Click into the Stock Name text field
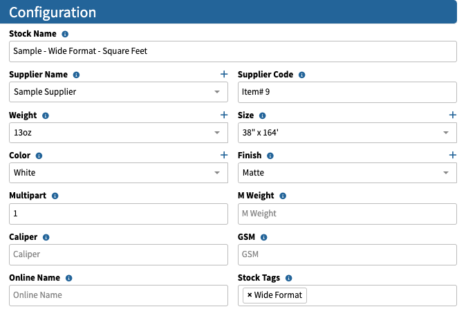This screenshot has height=318, width=466. pos(233,51)
